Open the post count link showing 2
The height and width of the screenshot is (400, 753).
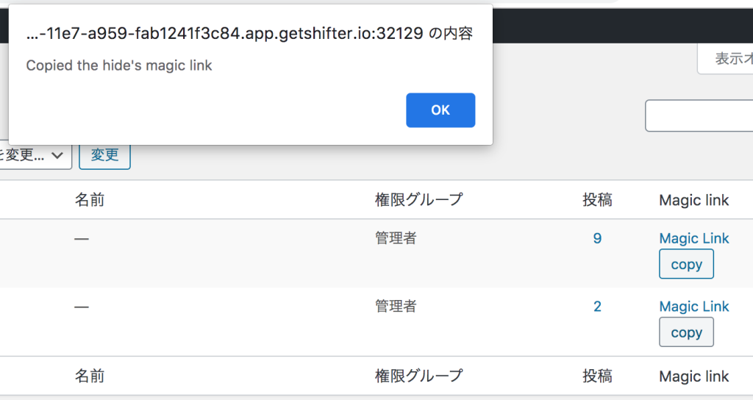pos(597,307)
